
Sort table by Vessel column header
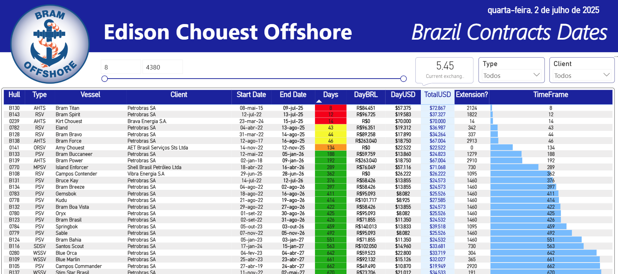(90, 95)
